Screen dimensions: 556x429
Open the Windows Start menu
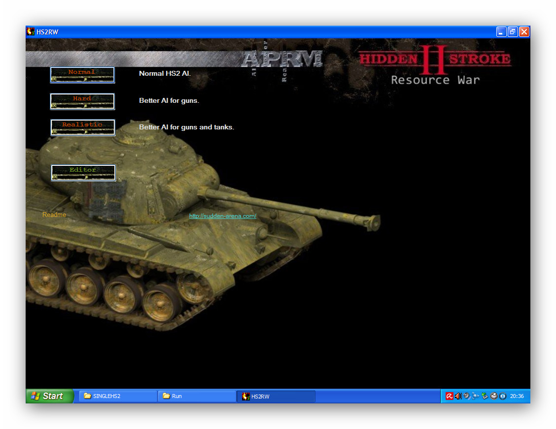50,396
